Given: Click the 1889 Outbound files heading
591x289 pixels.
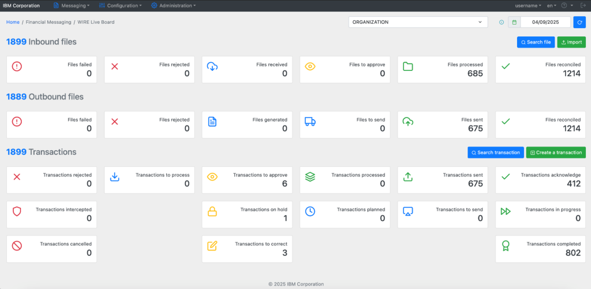Looking at the screenshot, I should [45, 97].
